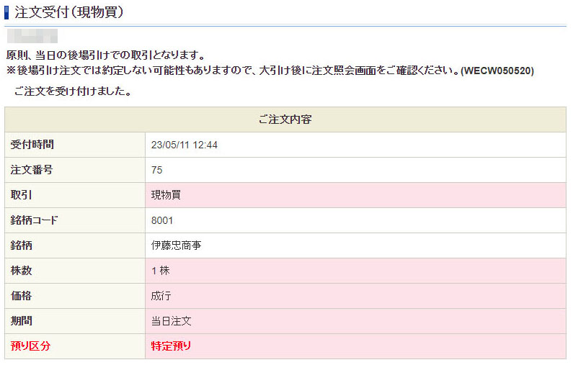
Task: Click the quantity value 1 株
Action: click(x=160, y=271)
